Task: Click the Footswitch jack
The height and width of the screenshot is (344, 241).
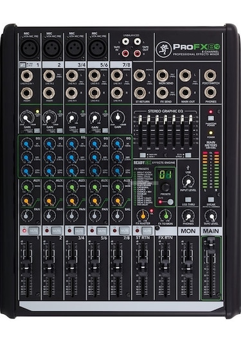Action: point(210,75)
